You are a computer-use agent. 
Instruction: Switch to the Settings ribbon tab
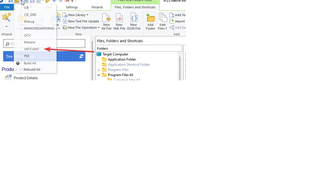click(72, 7)
